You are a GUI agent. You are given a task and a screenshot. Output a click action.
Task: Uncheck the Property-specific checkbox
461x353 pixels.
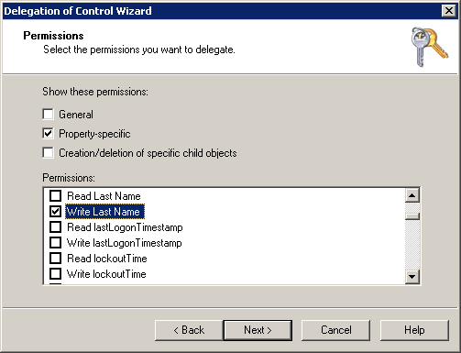[x=48, y=134]
